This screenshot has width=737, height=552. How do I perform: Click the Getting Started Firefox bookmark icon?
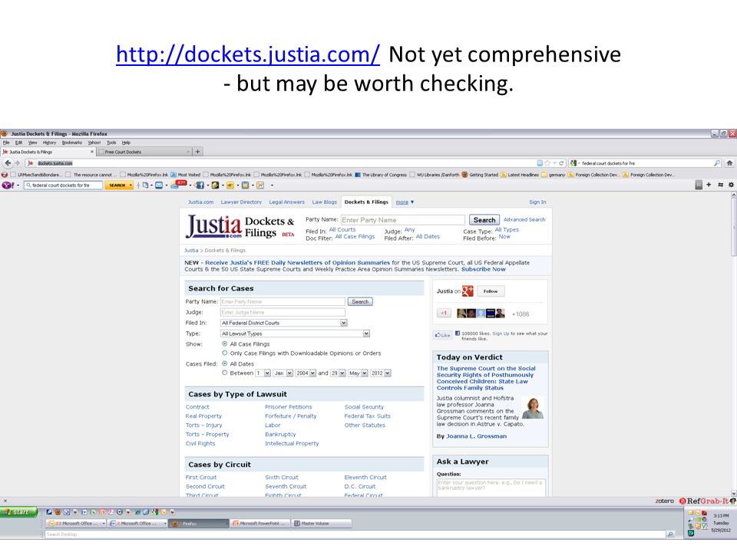click(x=464, y=175)
